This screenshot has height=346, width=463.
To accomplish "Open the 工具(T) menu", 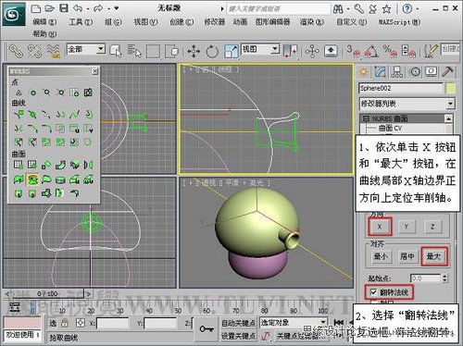I will pos(81,22).
